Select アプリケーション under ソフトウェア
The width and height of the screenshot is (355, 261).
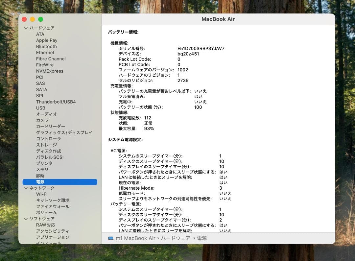coord(53,237)
